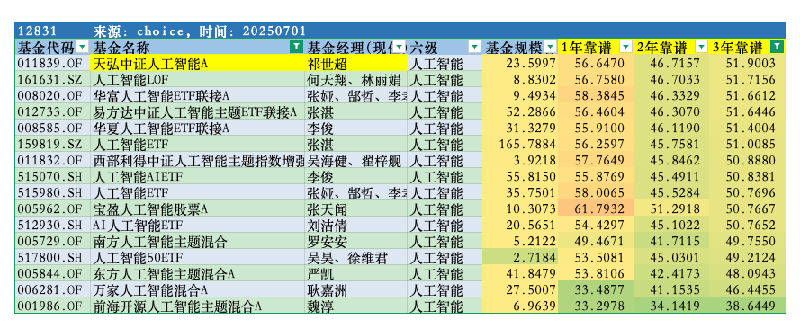This screenshot has height=328, width=800.
Task: Select fund code 515070.SH
Action: pos(53,176)
